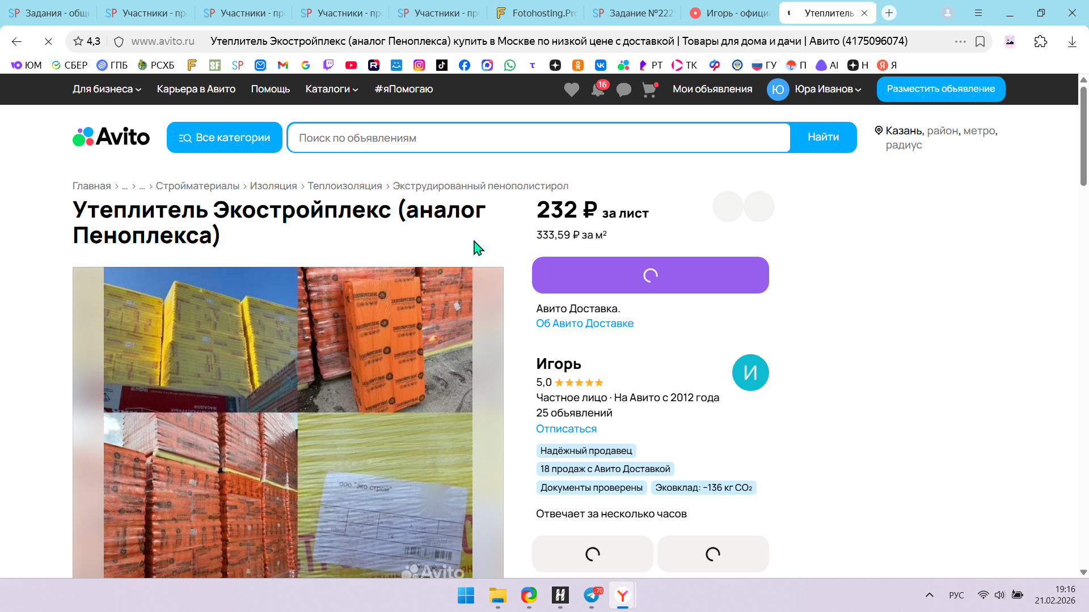The height and width of the screenshot is (612, 1089).
Task: Click the Разместить объявление button
Action: click(x=940, y=89)
